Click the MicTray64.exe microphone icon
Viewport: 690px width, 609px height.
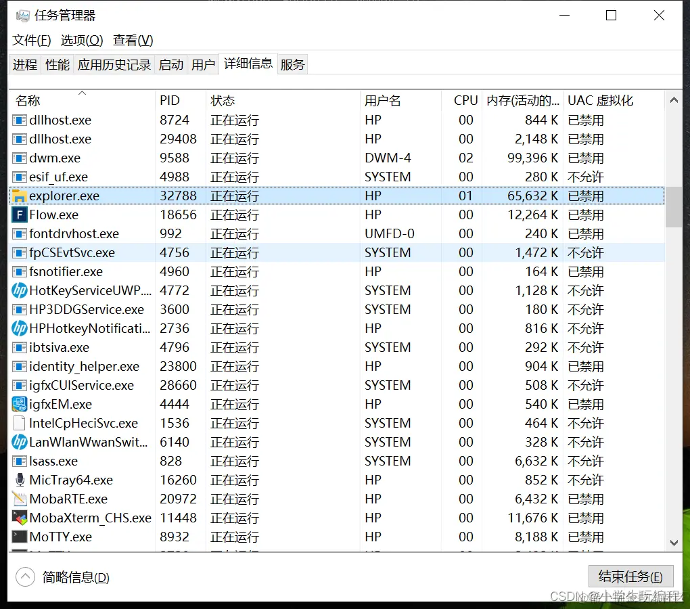point(20,480)
